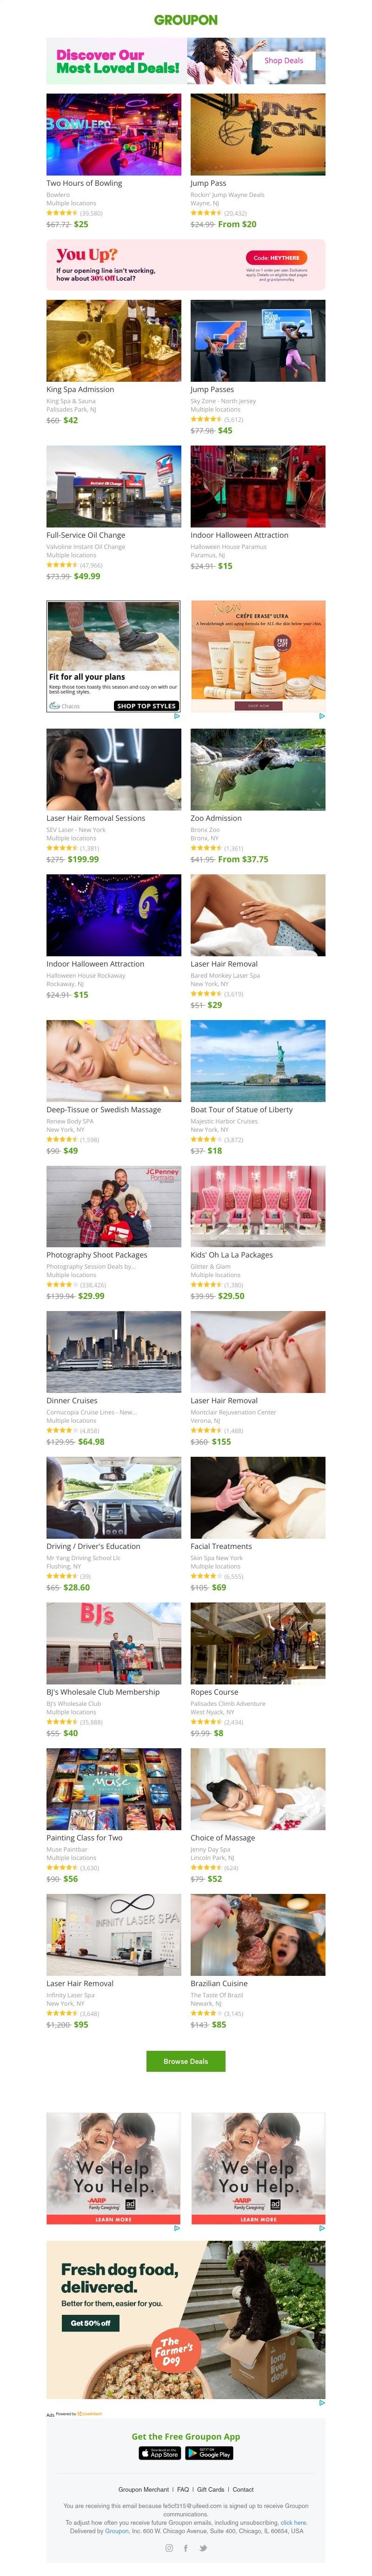Tap the App Store download badge
This screenshot has height=2576, width=372.
pyautogui.click(x=160, y=2453)
